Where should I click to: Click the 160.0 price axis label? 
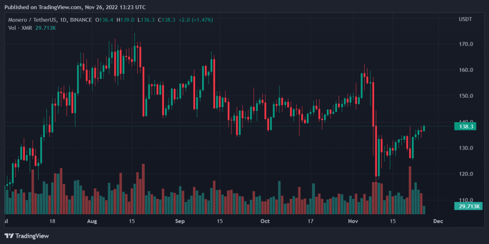pos(466,70)
